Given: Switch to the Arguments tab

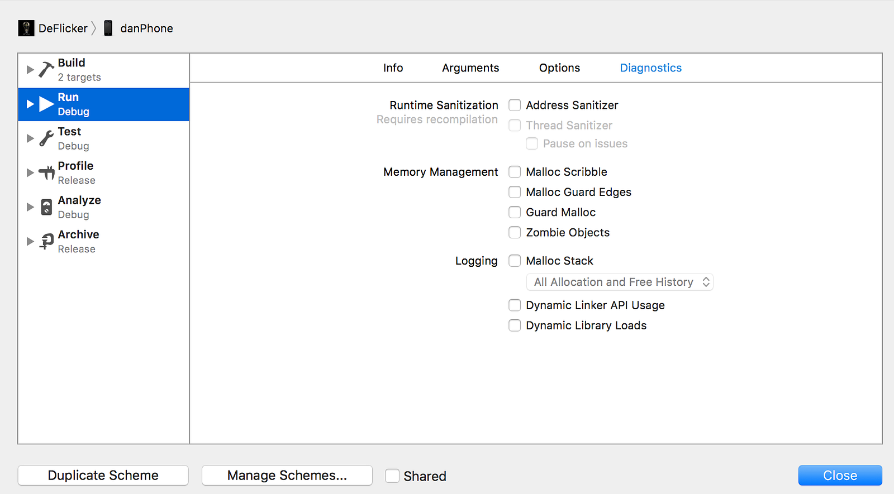Looking at the screenshot, I should tap(470, 68).
